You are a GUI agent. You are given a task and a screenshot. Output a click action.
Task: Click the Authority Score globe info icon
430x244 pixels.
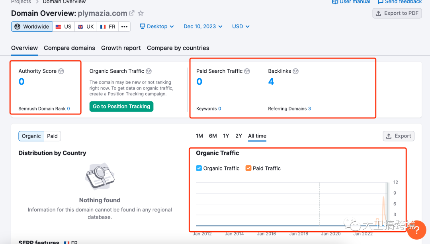pos(61,71)
